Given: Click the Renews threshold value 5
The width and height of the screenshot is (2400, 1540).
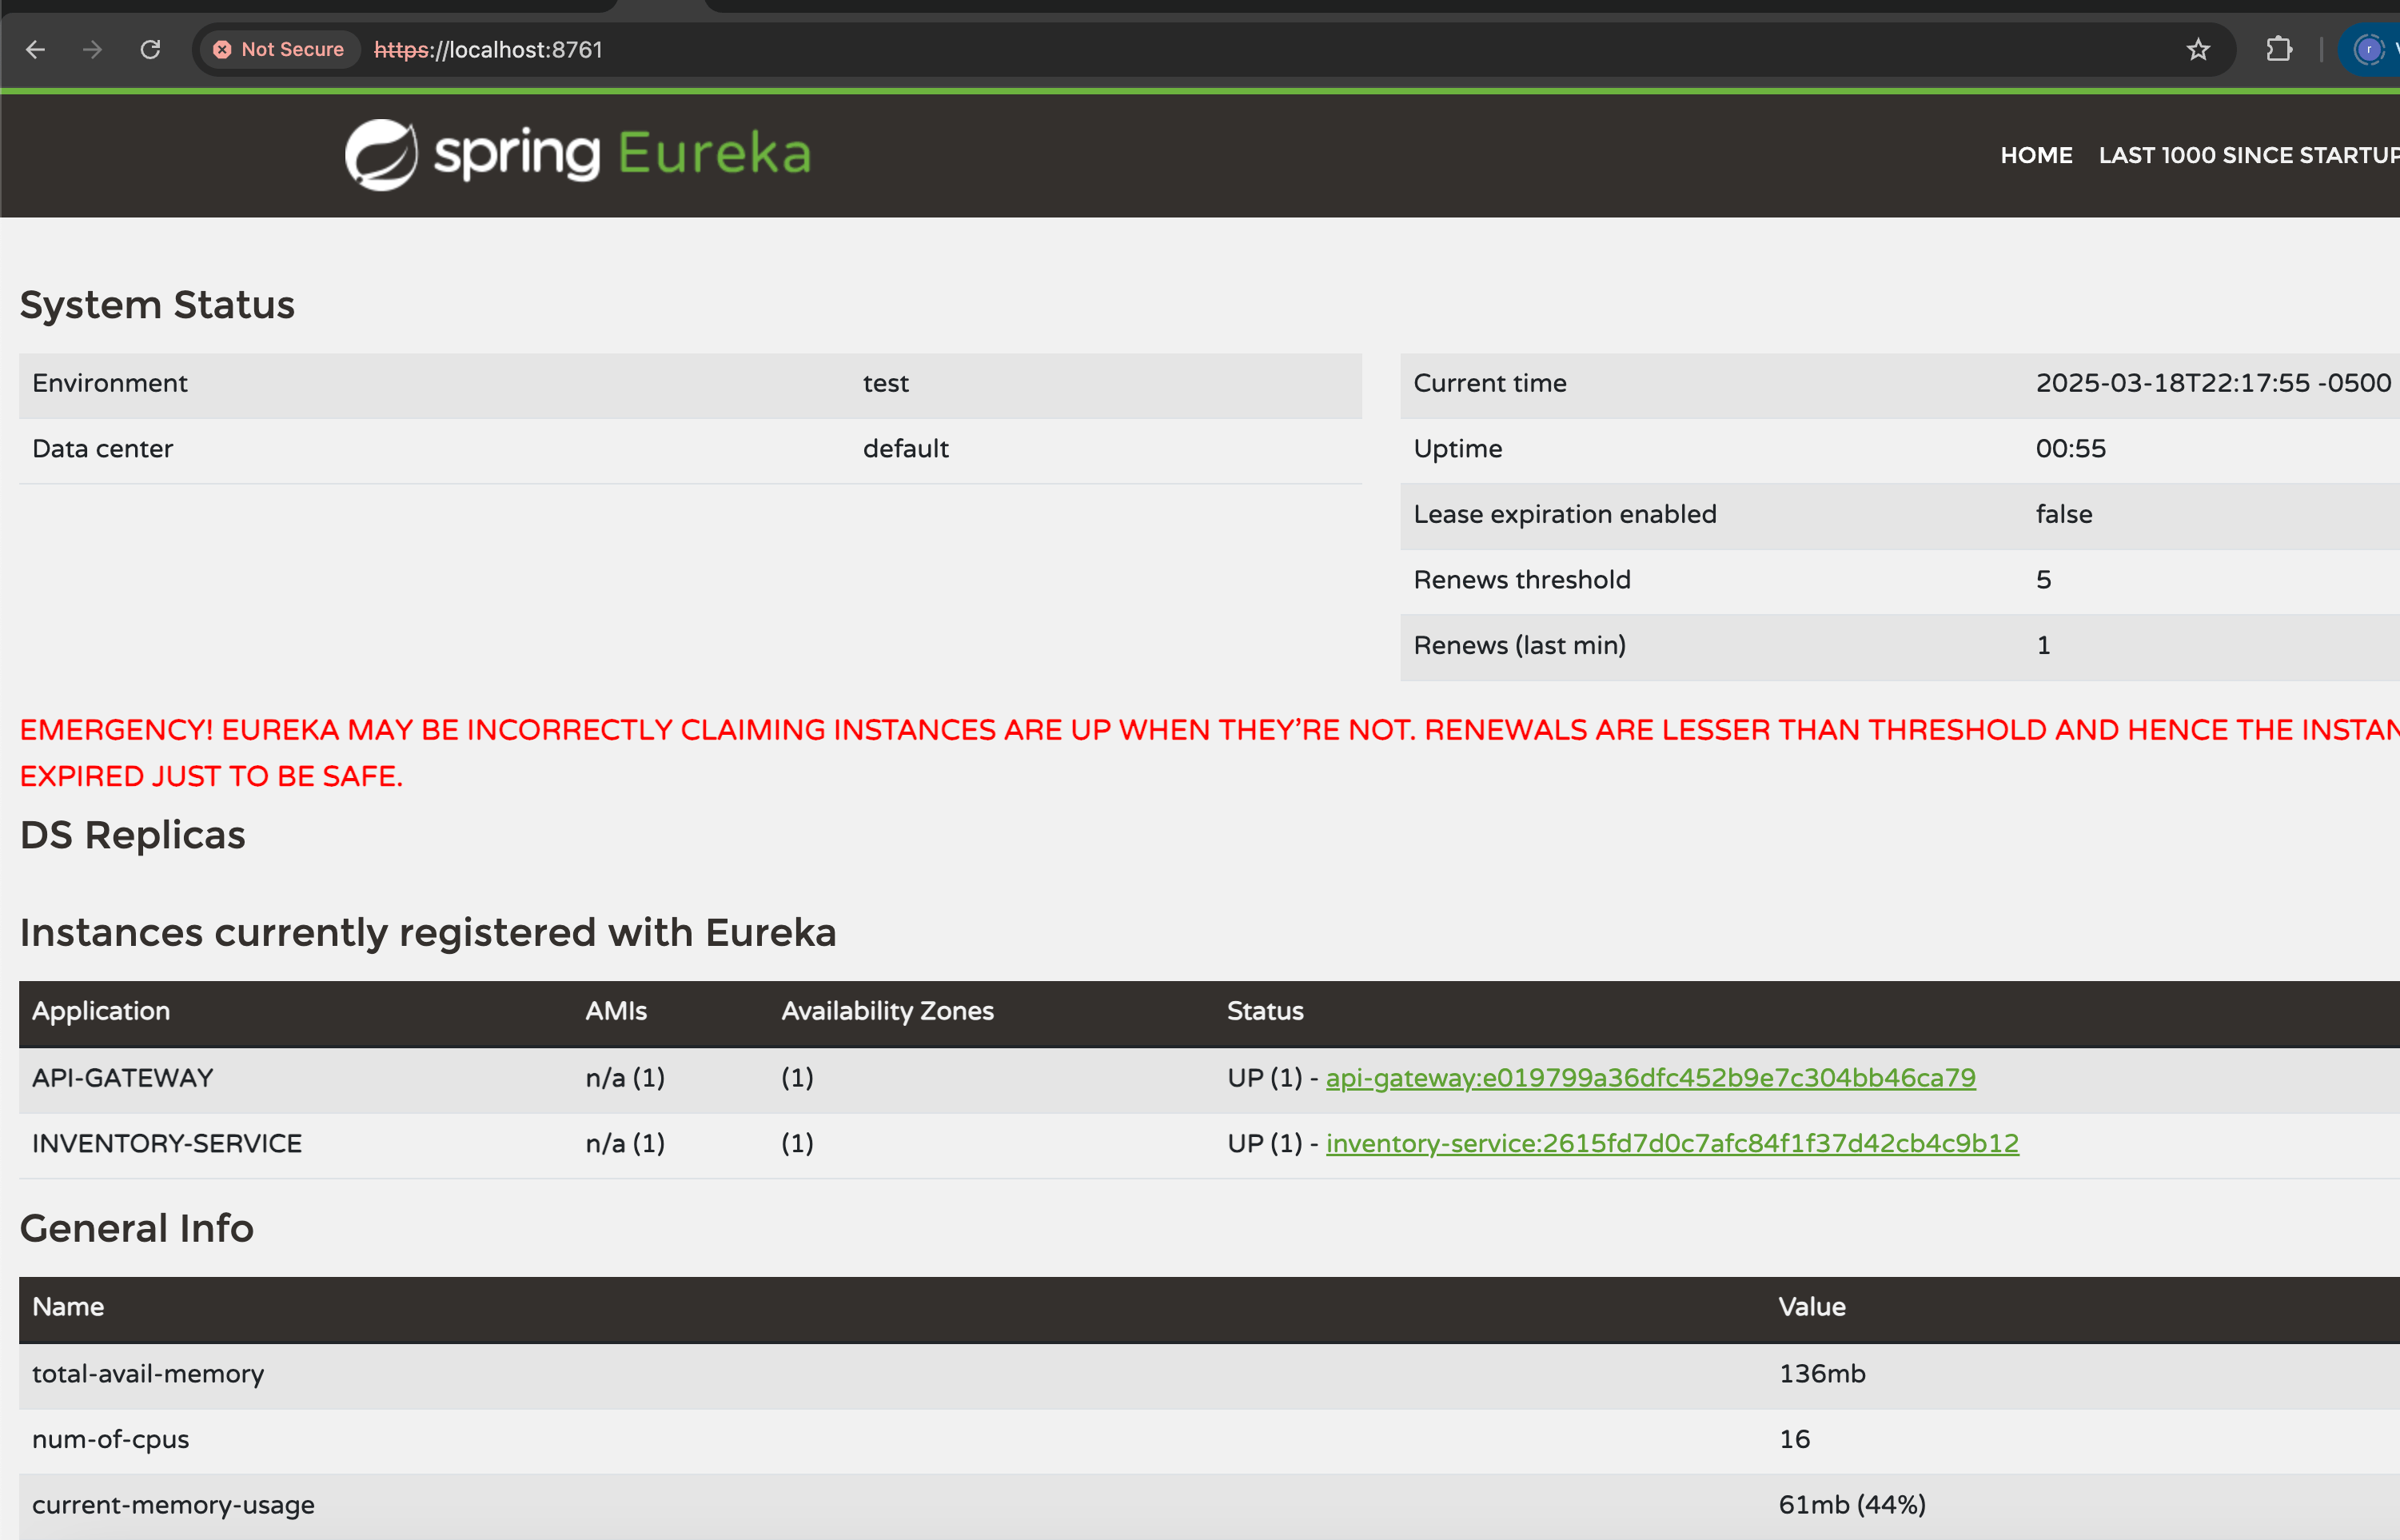Looking at the screenshot, I should pyautogui.click(x=2043, y=580).
